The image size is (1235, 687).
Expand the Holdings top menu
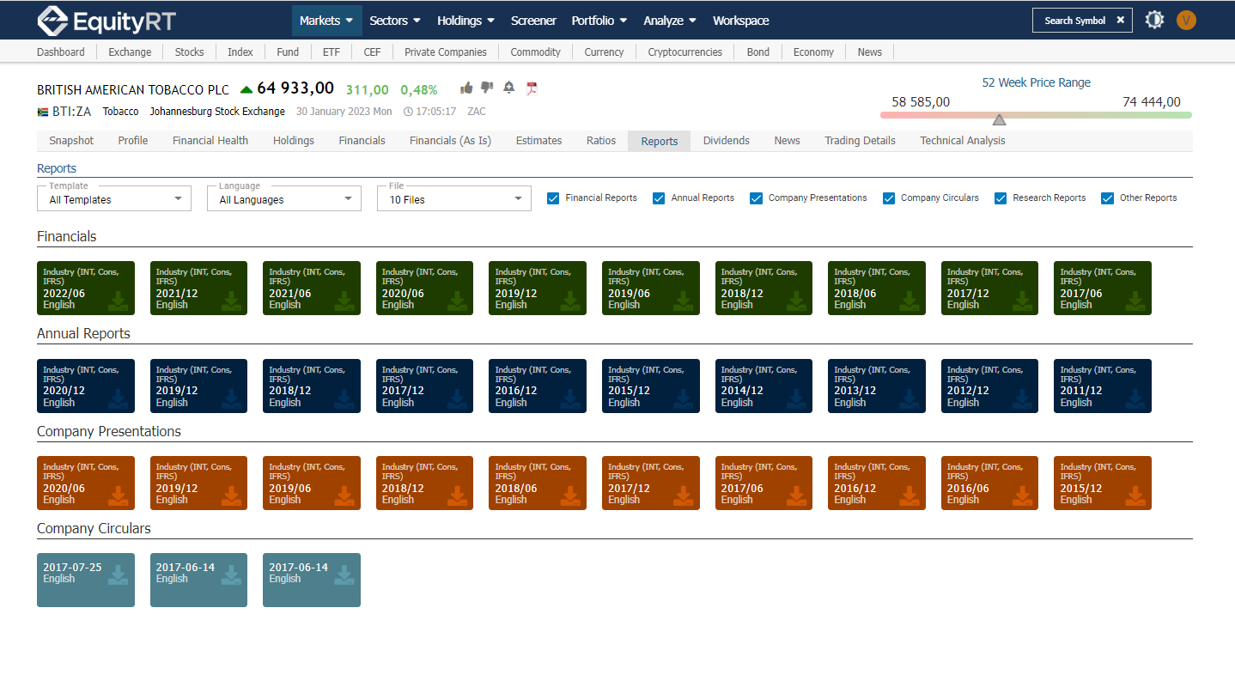(x=465, y=21)
